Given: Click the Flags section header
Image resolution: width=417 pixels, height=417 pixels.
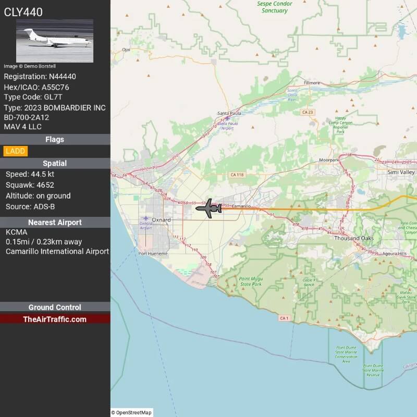Looking at the screenshot, I should tap(55, 139).
